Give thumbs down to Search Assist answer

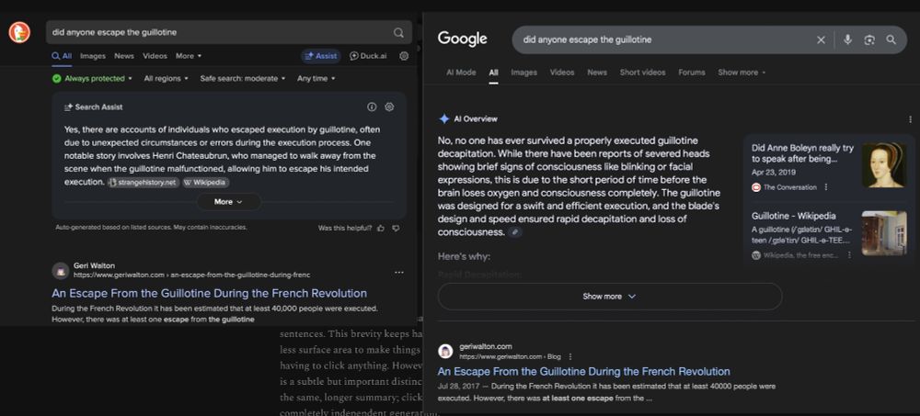pyautogui.click(x=396, y=228)
